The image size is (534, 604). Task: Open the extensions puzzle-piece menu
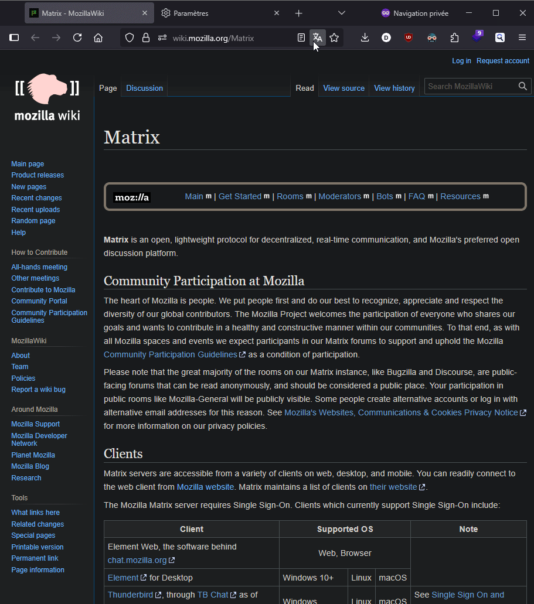coord(454,38)
